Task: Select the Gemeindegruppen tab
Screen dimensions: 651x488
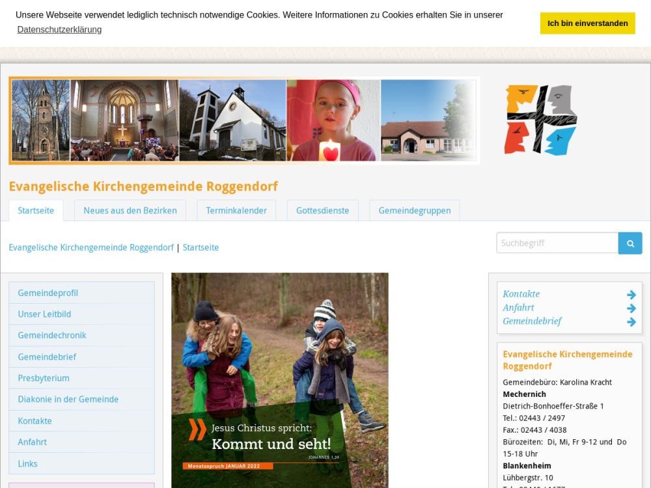Action: tap(414, 211)
